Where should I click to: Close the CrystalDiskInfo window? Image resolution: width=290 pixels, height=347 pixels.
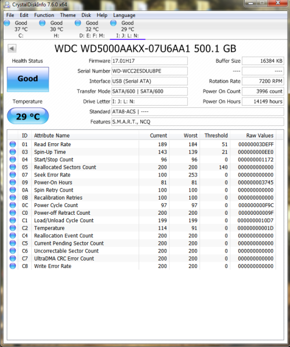pos(278,3)
